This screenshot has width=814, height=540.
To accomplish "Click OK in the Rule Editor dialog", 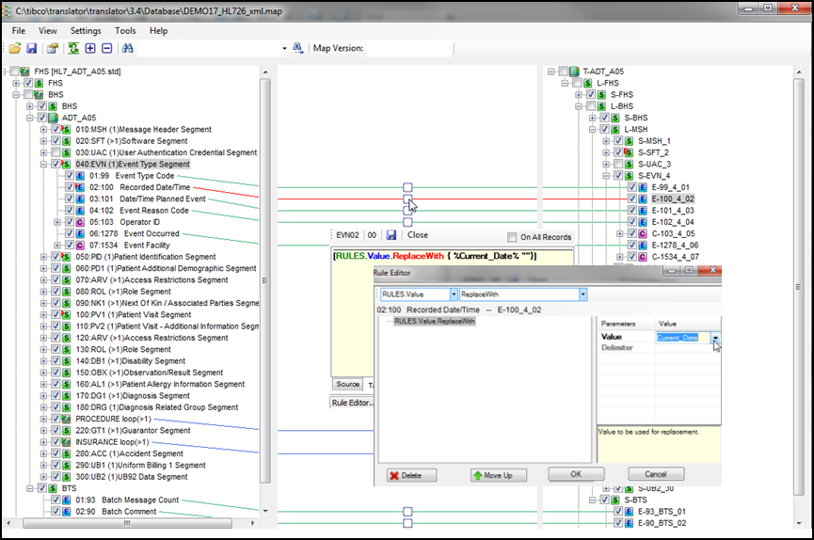I will tap(575, 474).
